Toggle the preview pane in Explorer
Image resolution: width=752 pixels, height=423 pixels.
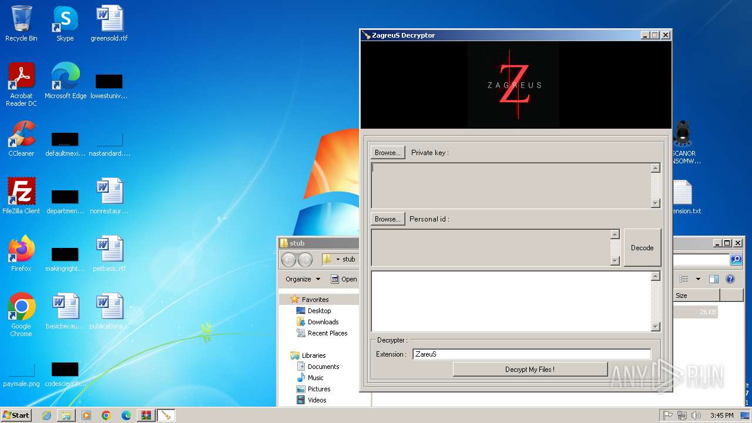(713, 279)
